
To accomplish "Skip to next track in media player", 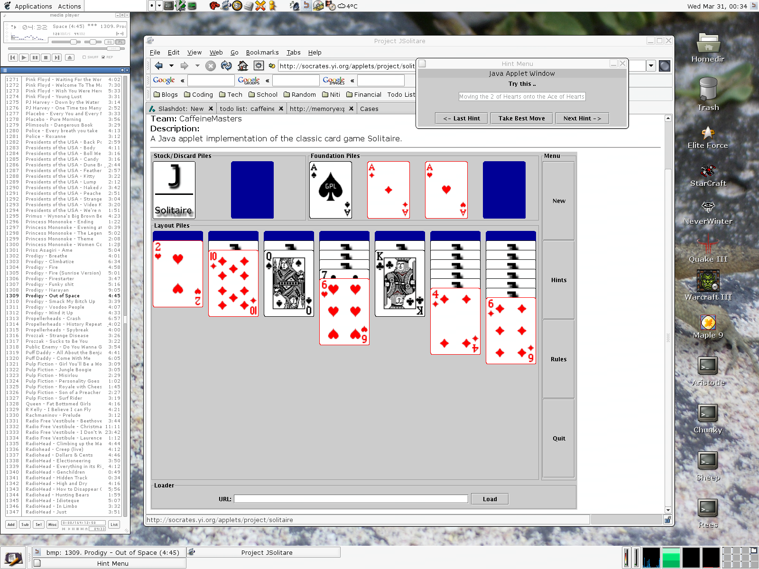I will [x=56, y=57].
